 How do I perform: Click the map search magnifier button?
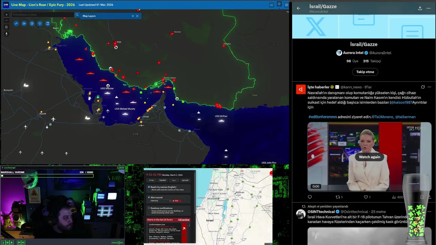tap(77, 15)
